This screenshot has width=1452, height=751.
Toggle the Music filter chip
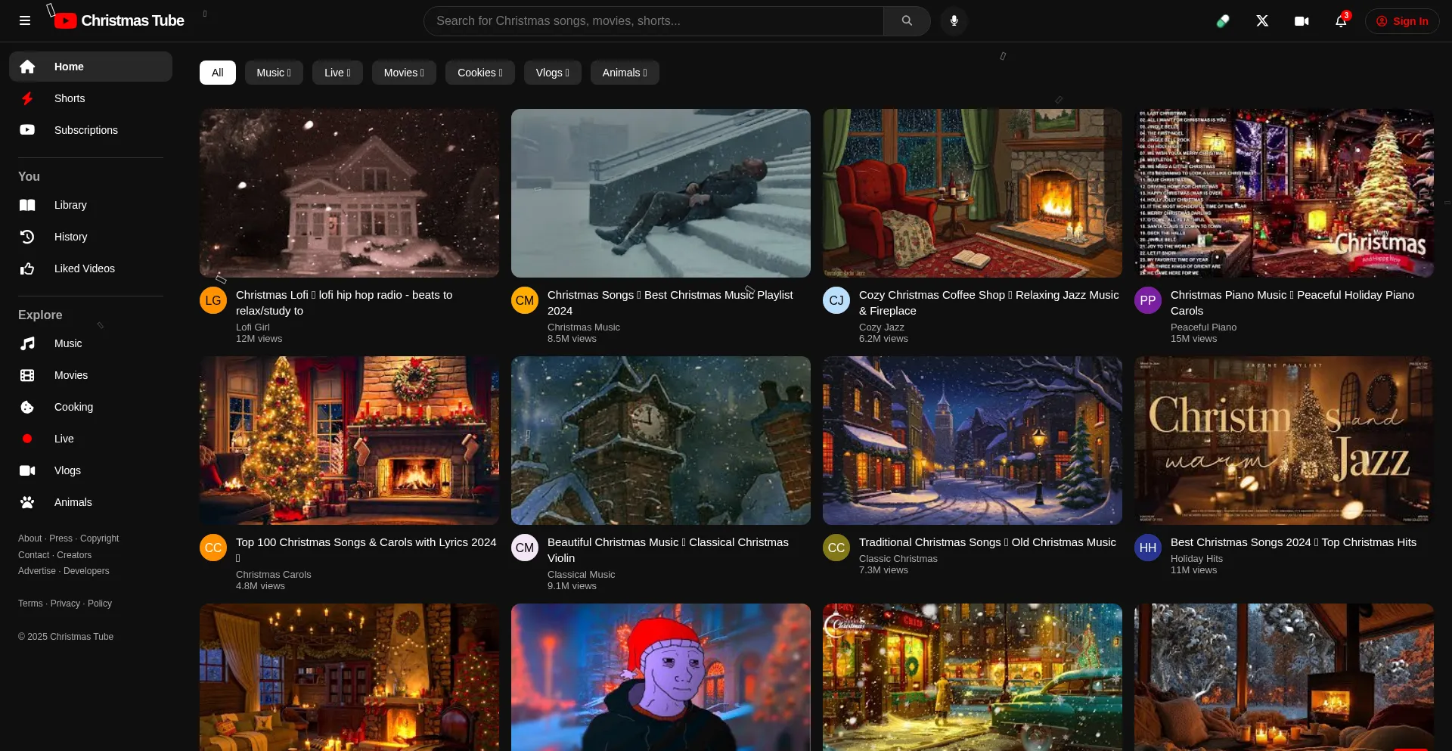[x=273, y=73]
